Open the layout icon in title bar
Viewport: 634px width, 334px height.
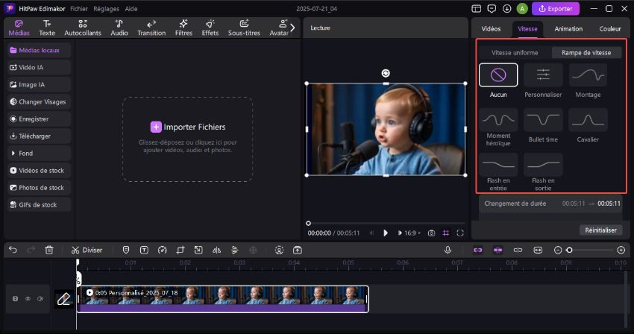[477, 8]
